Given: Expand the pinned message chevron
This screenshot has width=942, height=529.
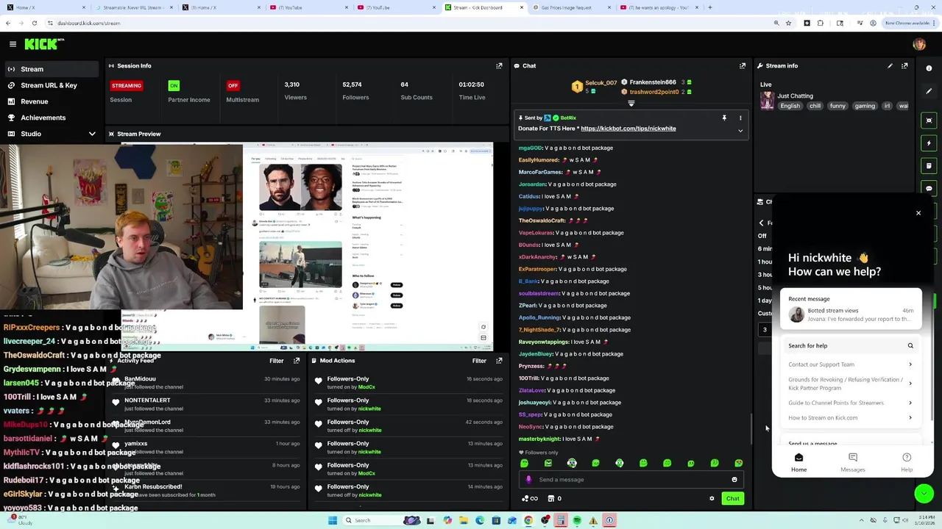Looking at the screenshot, I should tap(740, 131).
